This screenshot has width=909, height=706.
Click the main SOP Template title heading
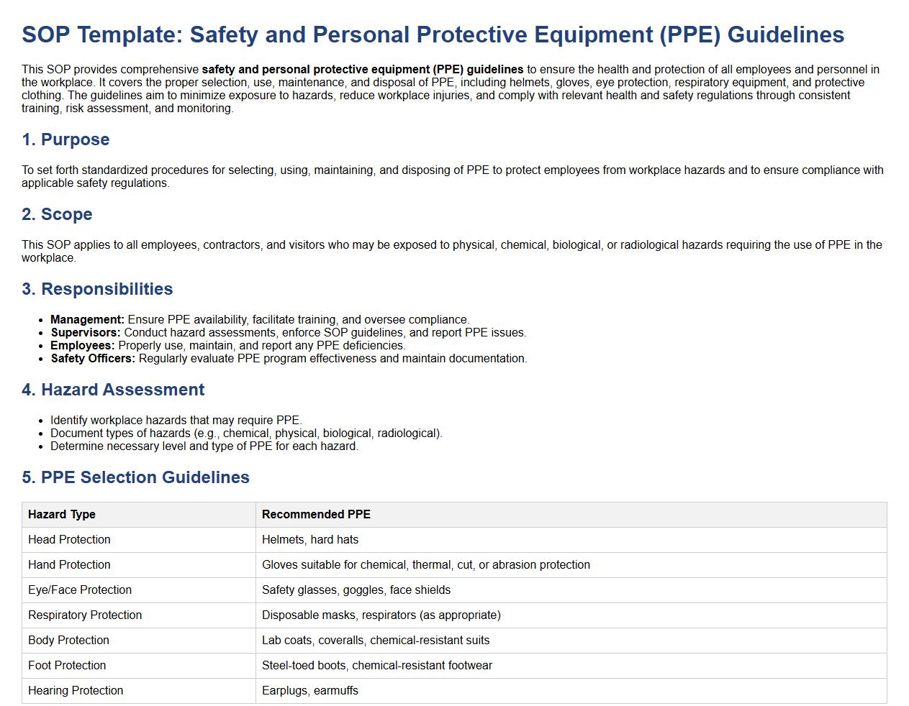point(433,35)
